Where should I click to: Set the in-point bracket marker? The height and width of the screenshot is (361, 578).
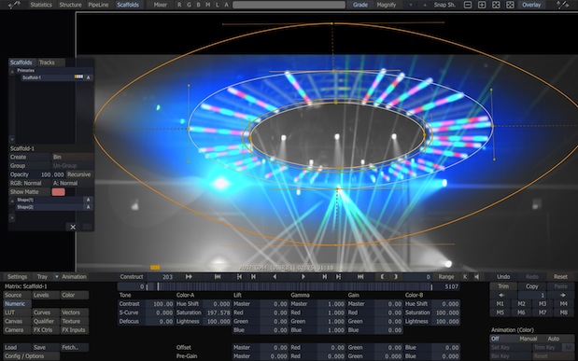tap(382, 277)
